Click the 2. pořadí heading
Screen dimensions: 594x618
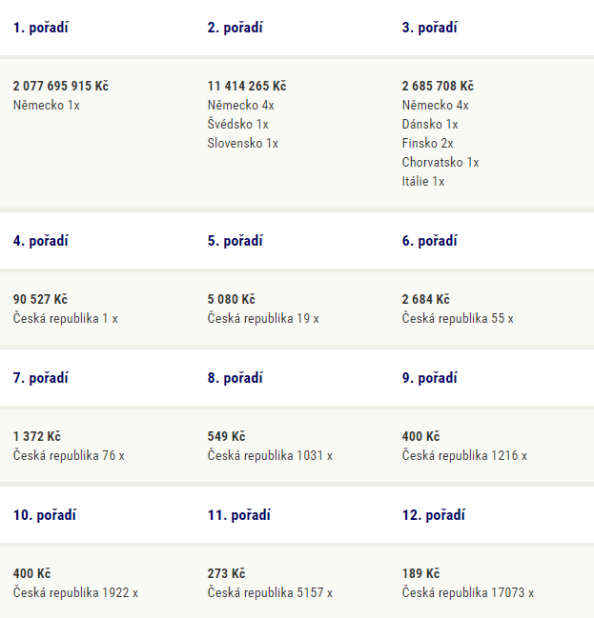236,28
